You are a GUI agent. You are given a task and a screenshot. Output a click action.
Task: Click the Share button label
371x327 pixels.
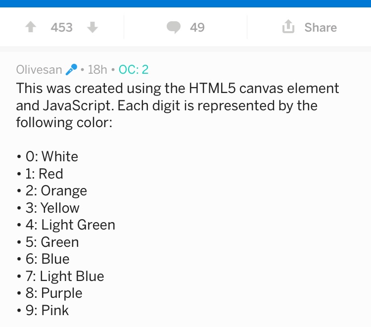tap(321, 27)
